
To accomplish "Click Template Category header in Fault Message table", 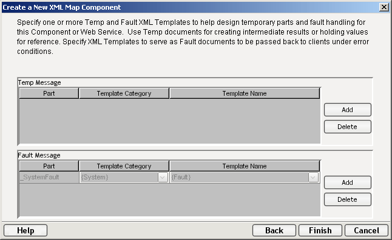I will [x=124, y=166].
